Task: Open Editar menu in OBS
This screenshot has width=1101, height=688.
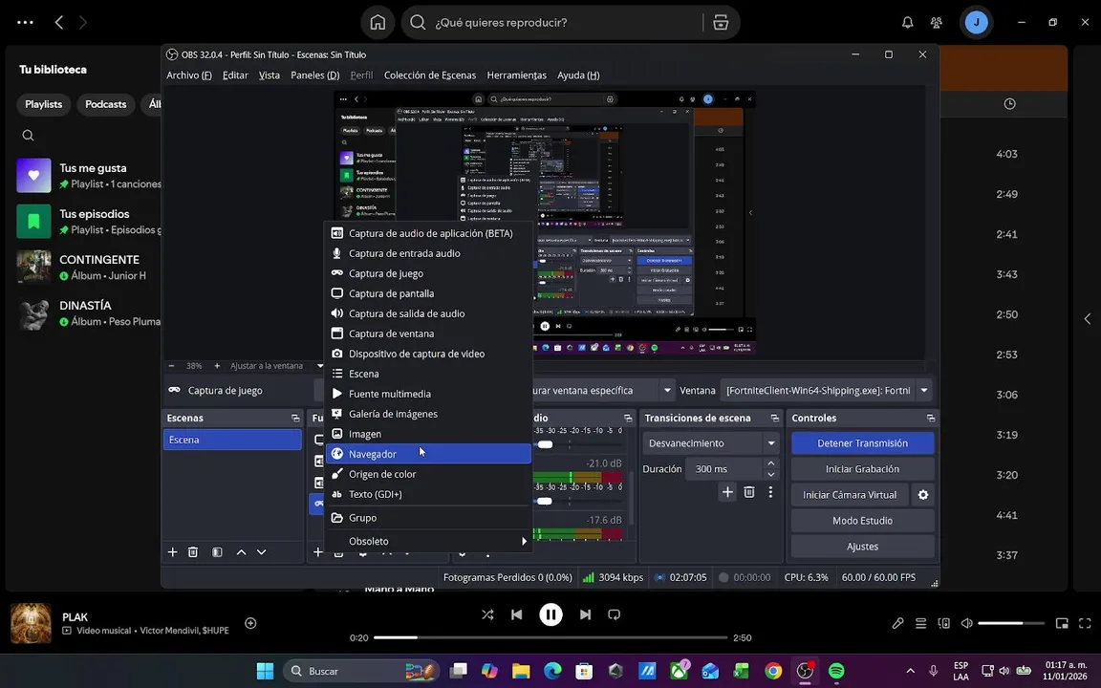Action: [235, 75]
